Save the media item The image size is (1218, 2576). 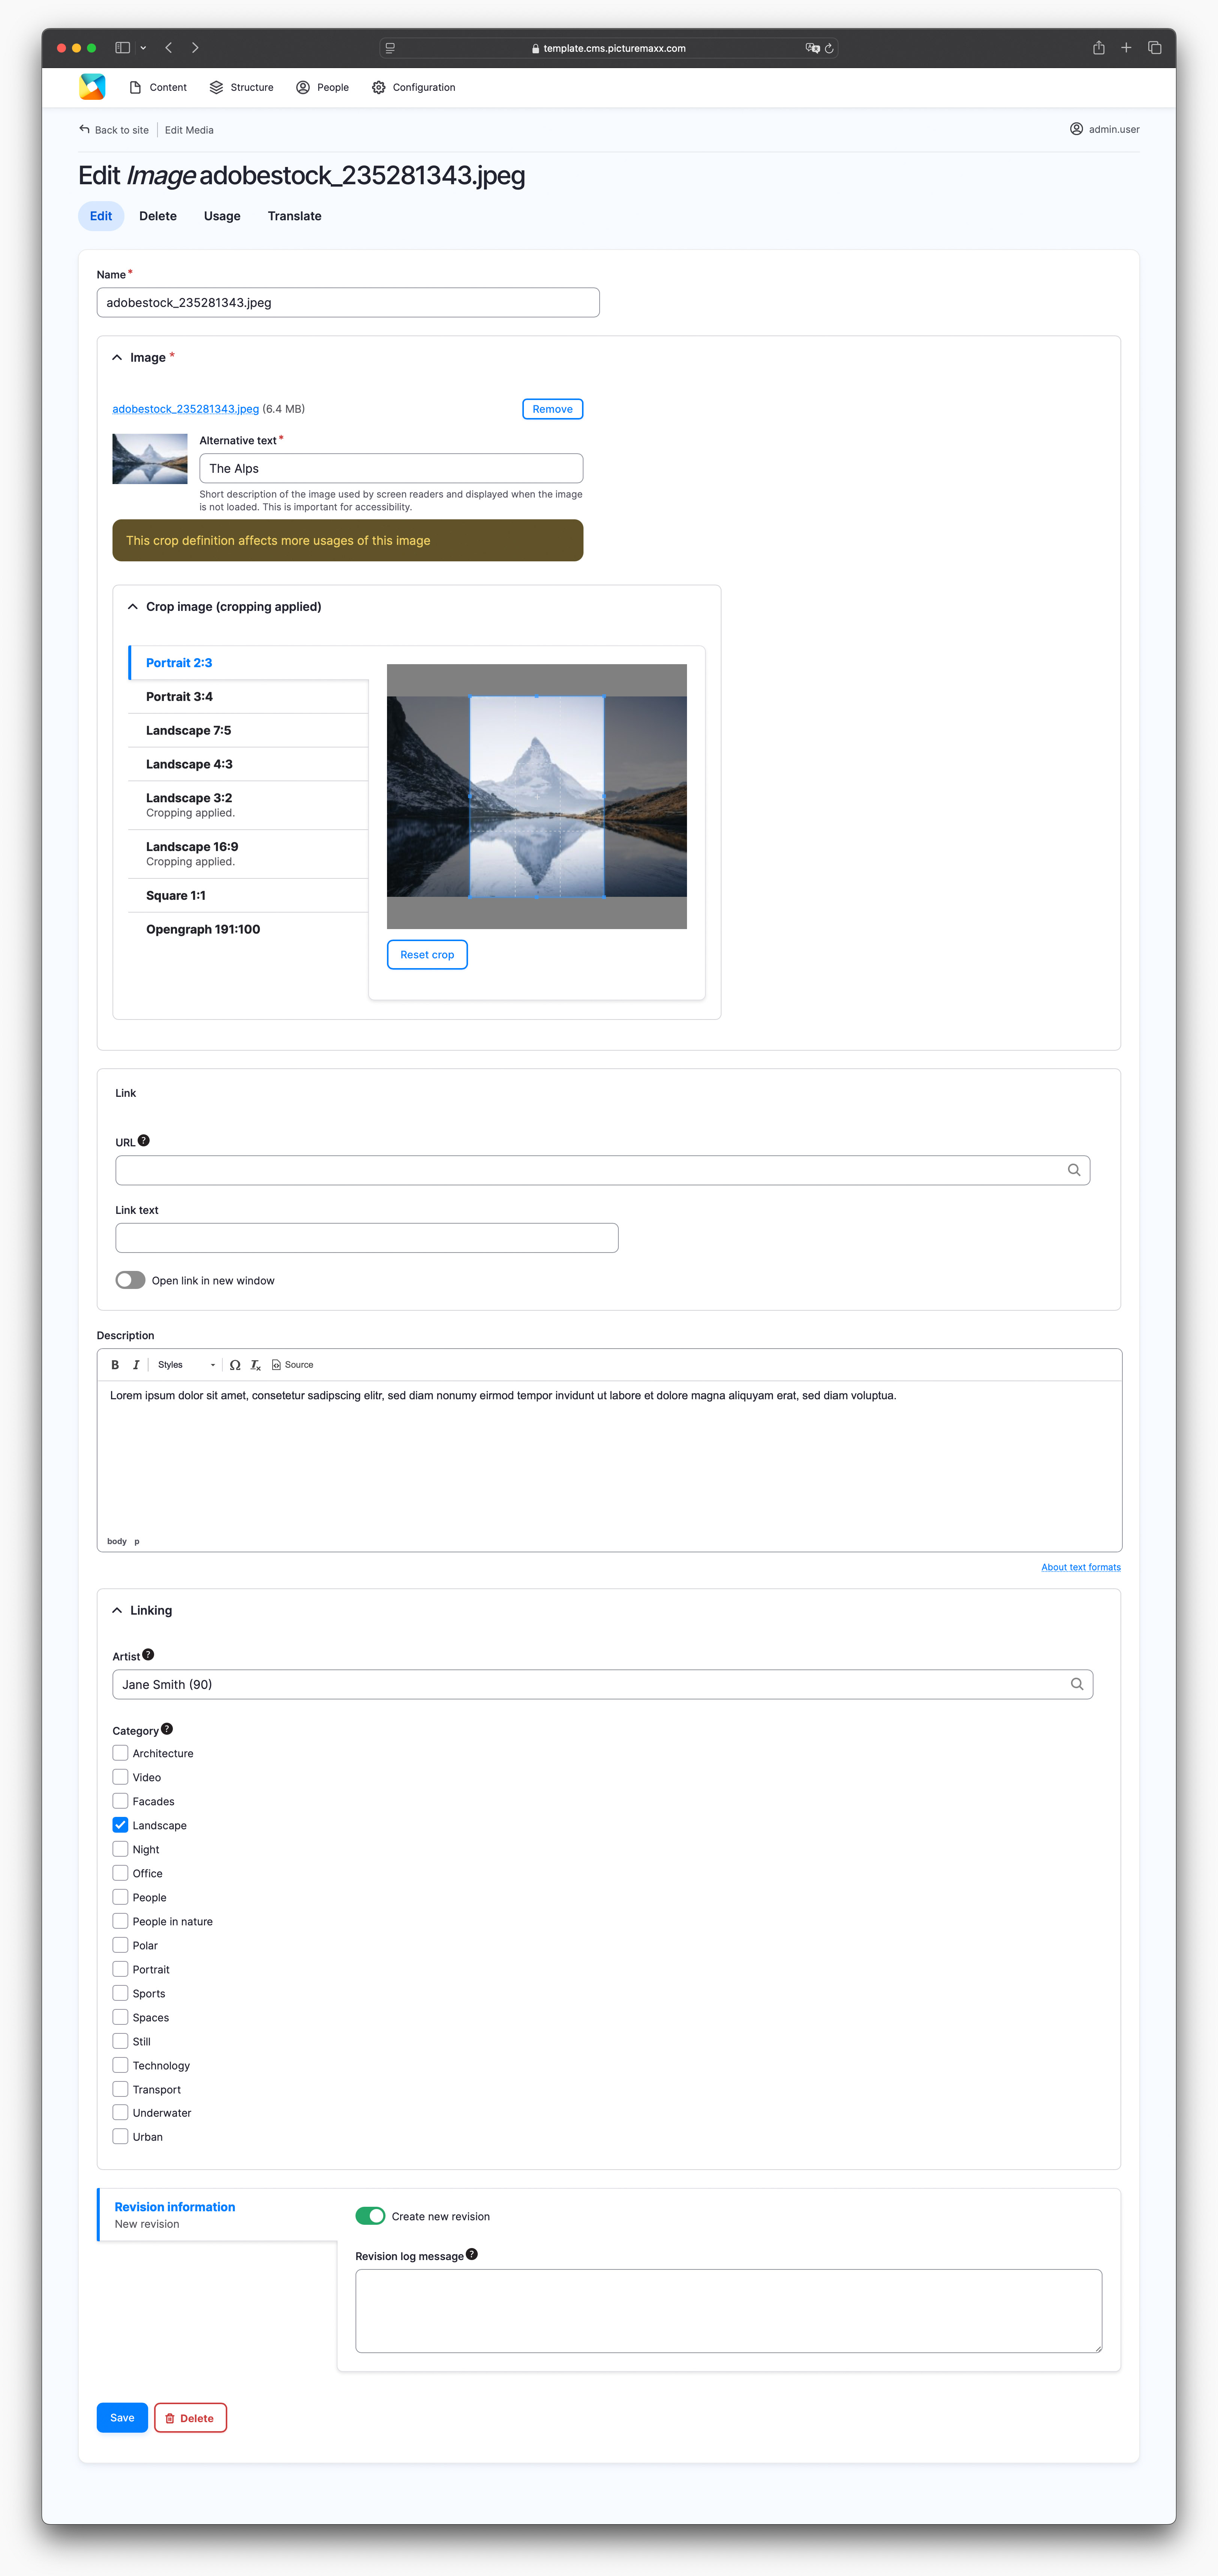(x=122, y=2418)
